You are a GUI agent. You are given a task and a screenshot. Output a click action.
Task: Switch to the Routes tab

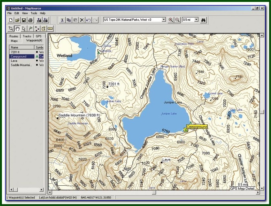(x=14, y=36)
